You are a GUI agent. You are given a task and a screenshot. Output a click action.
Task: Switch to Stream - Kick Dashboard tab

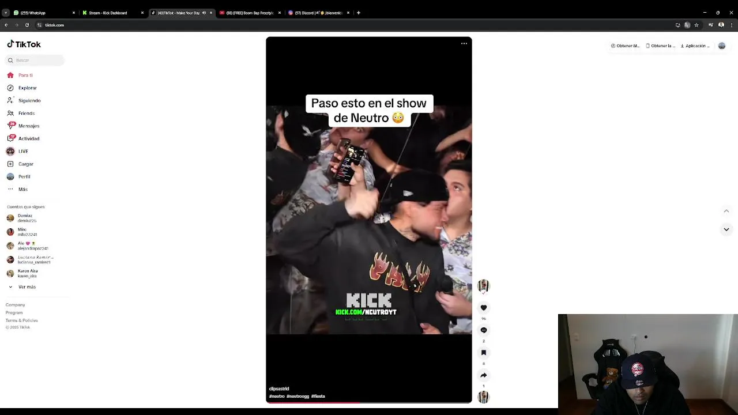click(x=113, y=13)
